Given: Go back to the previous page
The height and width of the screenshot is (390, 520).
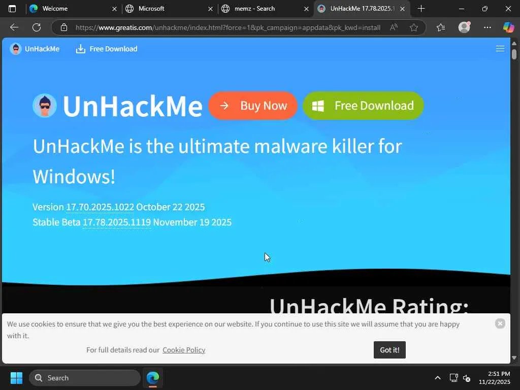Looking at the screenshot, I should pos(14,27).
